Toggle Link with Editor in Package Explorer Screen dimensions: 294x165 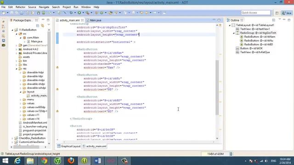pos(43,26)
